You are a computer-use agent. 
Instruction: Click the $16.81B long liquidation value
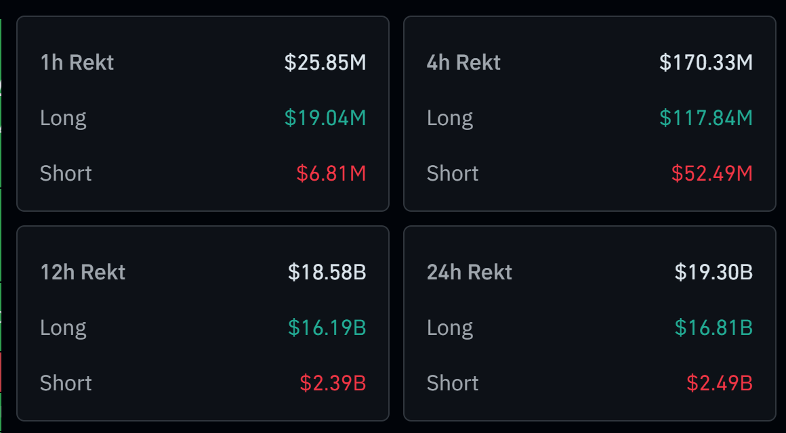click(x=713, y=328)
